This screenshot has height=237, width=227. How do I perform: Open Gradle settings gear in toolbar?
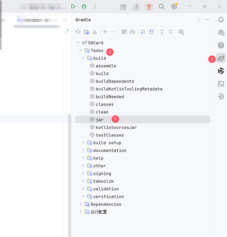tap(181, 32)
